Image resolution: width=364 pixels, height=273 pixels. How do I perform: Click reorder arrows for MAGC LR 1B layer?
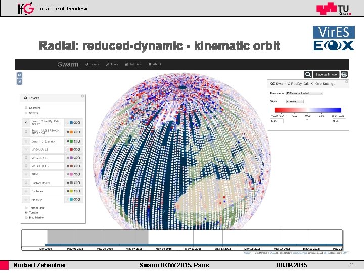[68, 166]
